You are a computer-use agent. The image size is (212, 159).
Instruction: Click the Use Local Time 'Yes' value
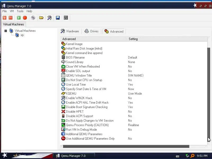130,85
